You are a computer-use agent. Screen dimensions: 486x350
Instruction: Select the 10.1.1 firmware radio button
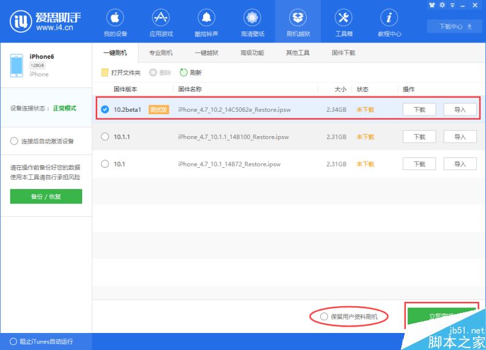[x=105, y=136]
